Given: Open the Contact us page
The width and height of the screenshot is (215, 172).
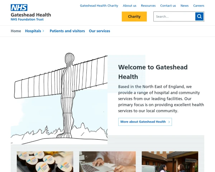Looking at the screenshot, I should point(168,6).
